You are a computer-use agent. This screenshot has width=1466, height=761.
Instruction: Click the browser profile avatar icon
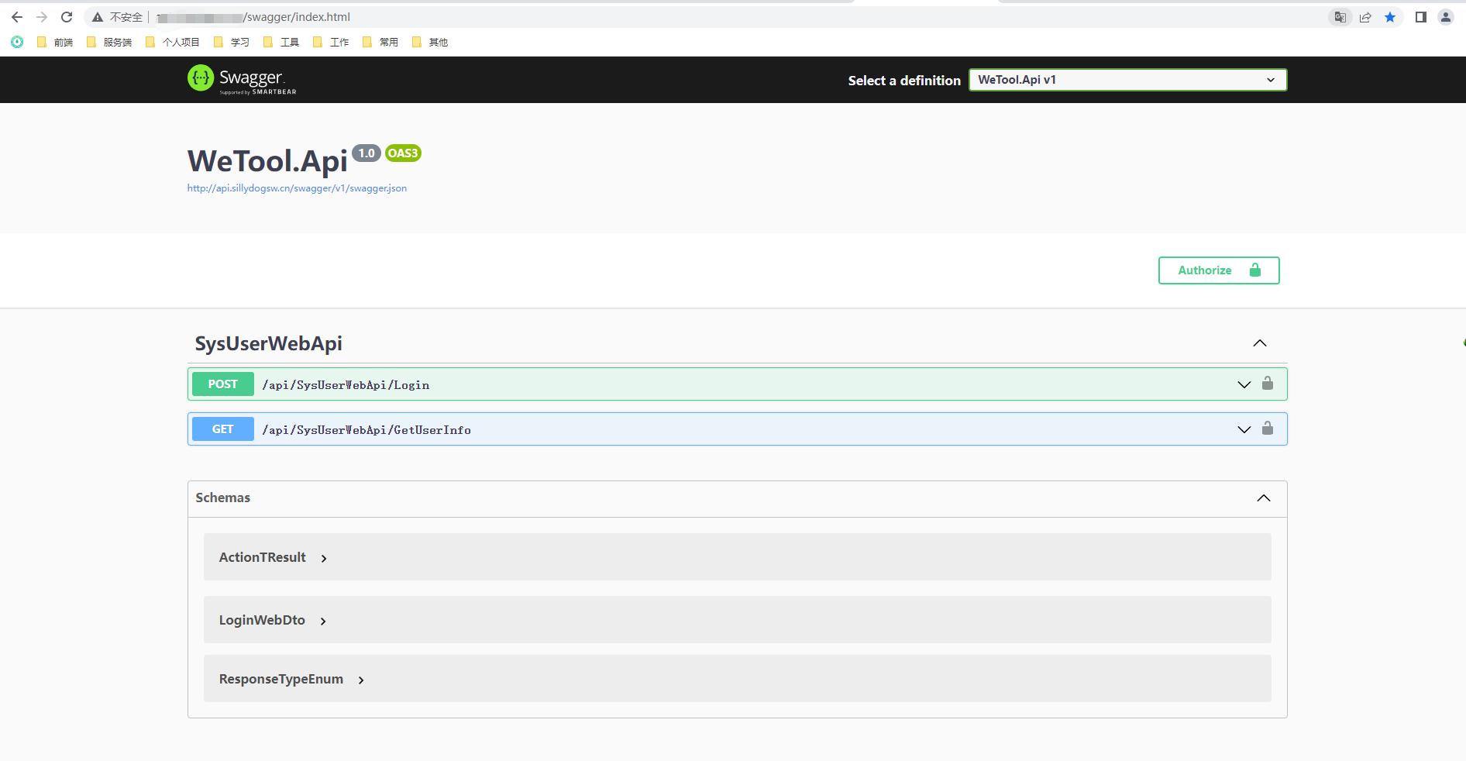(x=1446, y=16)
